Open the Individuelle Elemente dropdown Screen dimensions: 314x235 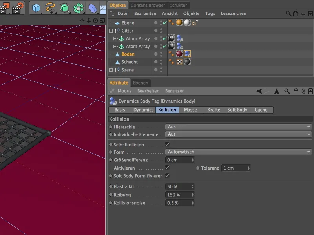pos(238,134)
